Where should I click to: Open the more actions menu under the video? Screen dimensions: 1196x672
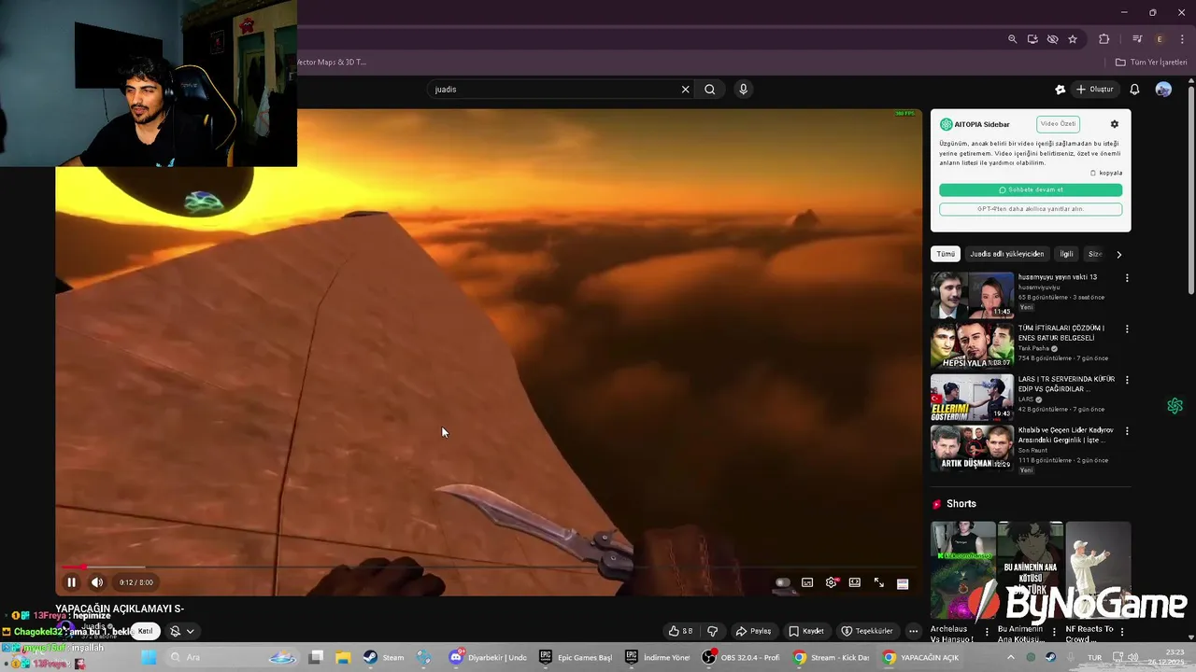[x=913, y=631]
